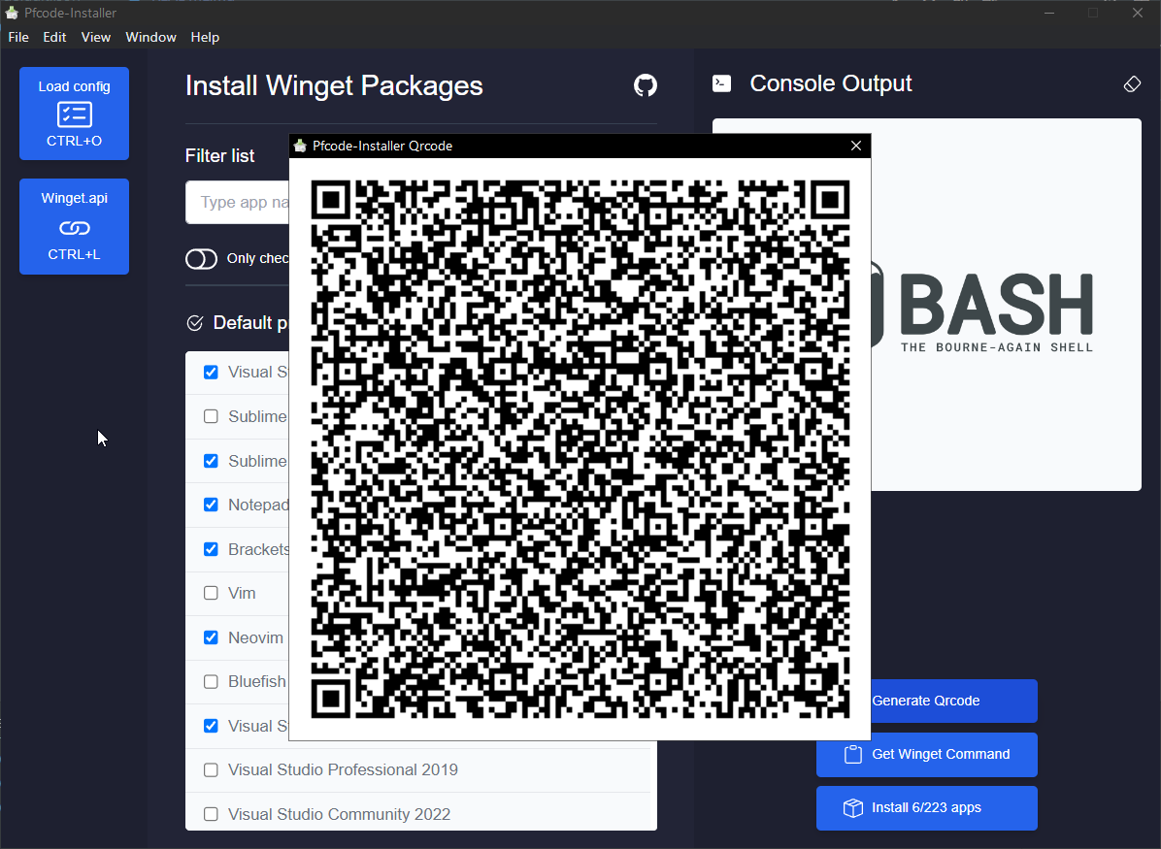
Task: Click the Vim list row label
Action: coord(242,594)
